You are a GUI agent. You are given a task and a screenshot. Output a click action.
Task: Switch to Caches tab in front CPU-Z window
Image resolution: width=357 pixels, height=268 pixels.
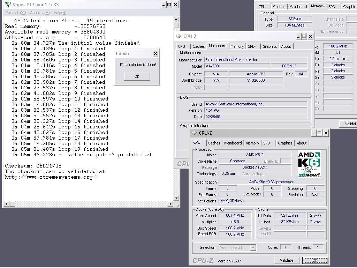tap(214, 143)
